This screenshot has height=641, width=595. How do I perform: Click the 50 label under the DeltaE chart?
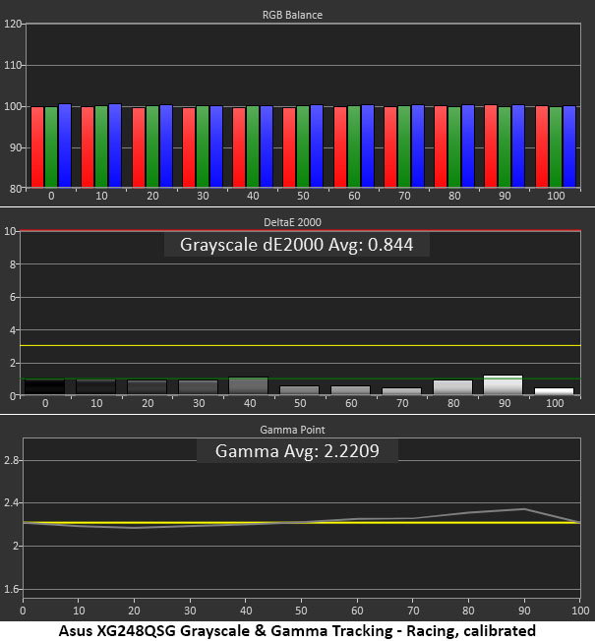[x=300, y=403]
